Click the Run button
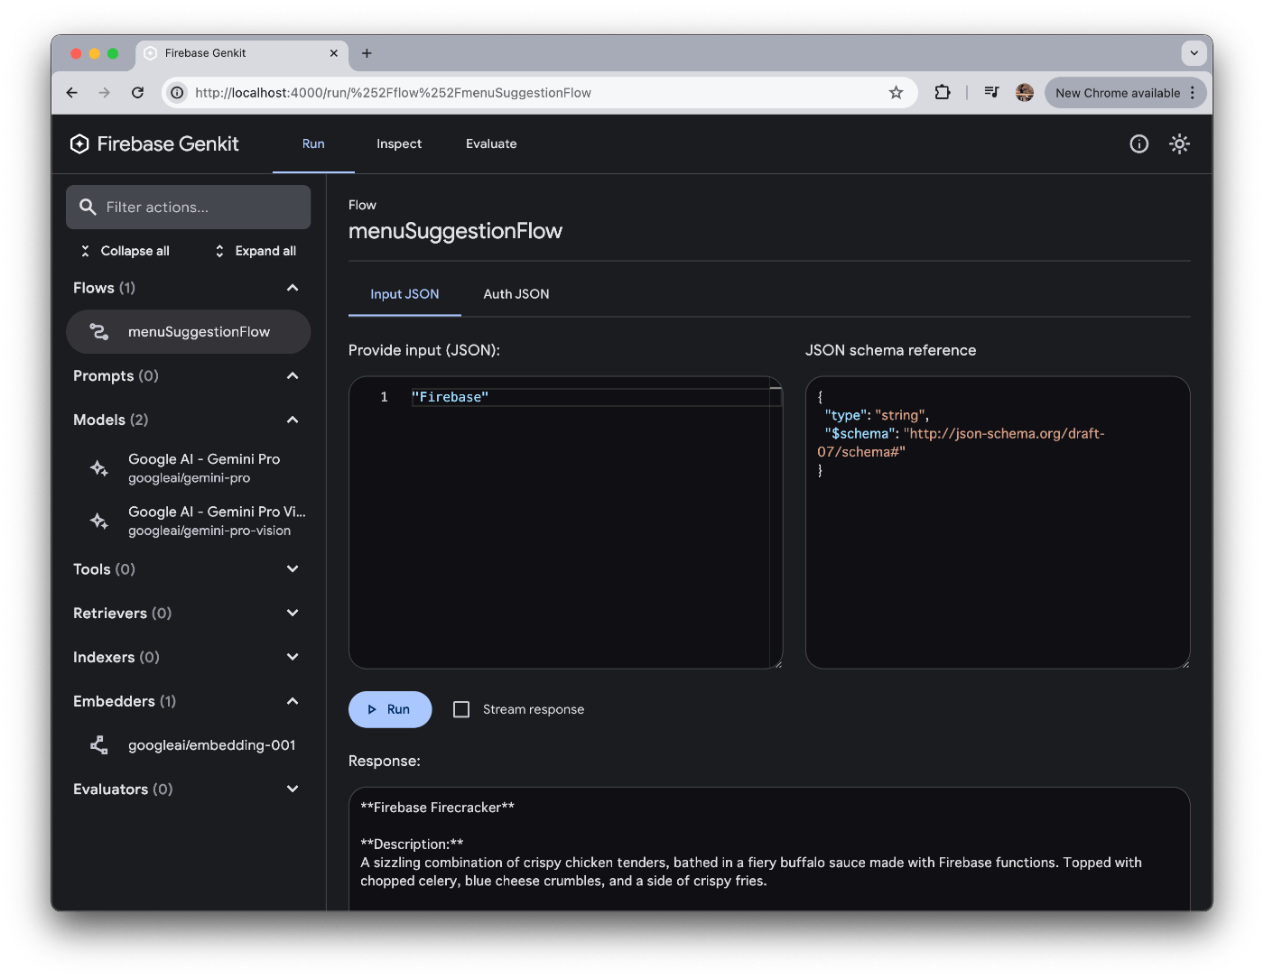This screenshot has height=979, width=1264. pos(390,709)
